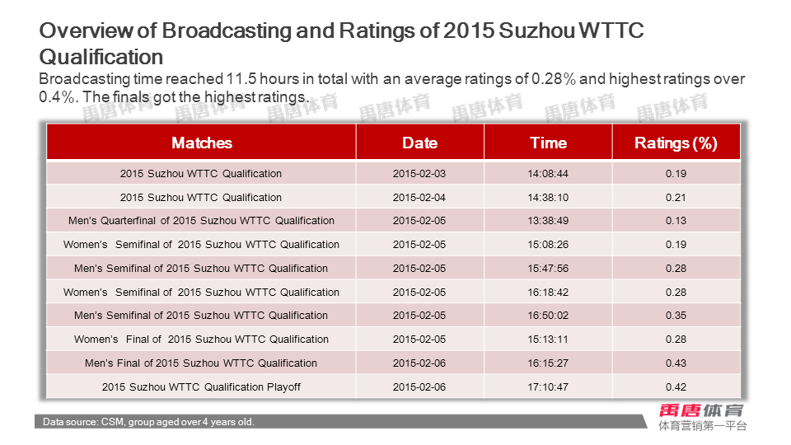Select the 17:10:47 time cell
791x445 pixels.
pyautogui.click(x=548, y=387)
